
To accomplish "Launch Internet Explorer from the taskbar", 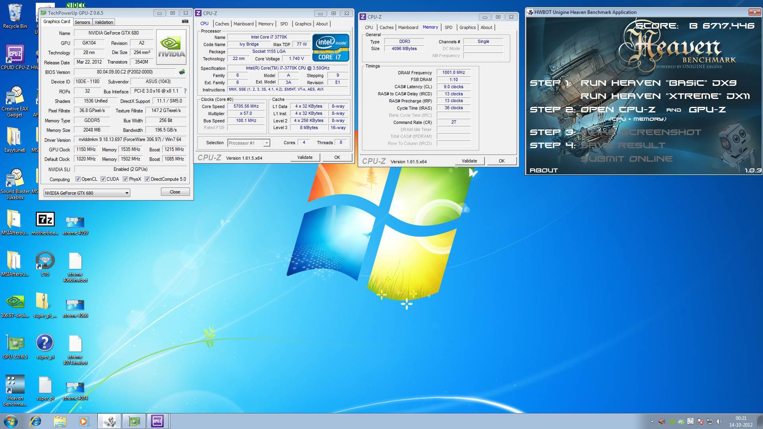I will tap(36, 421).
